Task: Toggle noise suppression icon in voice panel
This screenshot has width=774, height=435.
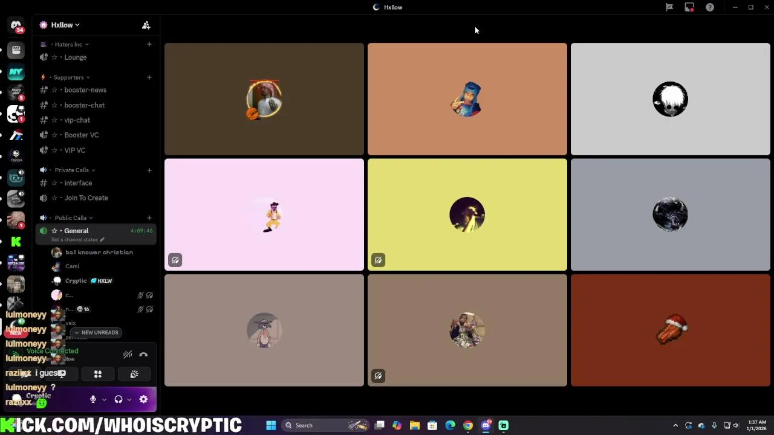Action: coord(128,355)
